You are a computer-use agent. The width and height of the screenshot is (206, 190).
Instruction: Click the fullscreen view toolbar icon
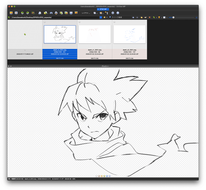coord(16,13)
